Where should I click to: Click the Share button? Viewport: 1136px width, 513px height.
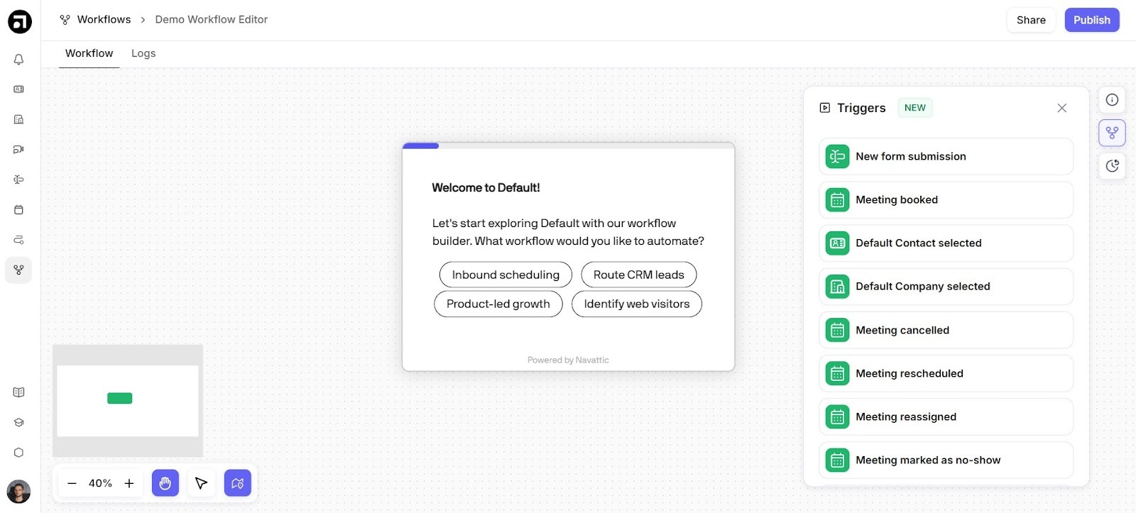[x=1031, y=20]
